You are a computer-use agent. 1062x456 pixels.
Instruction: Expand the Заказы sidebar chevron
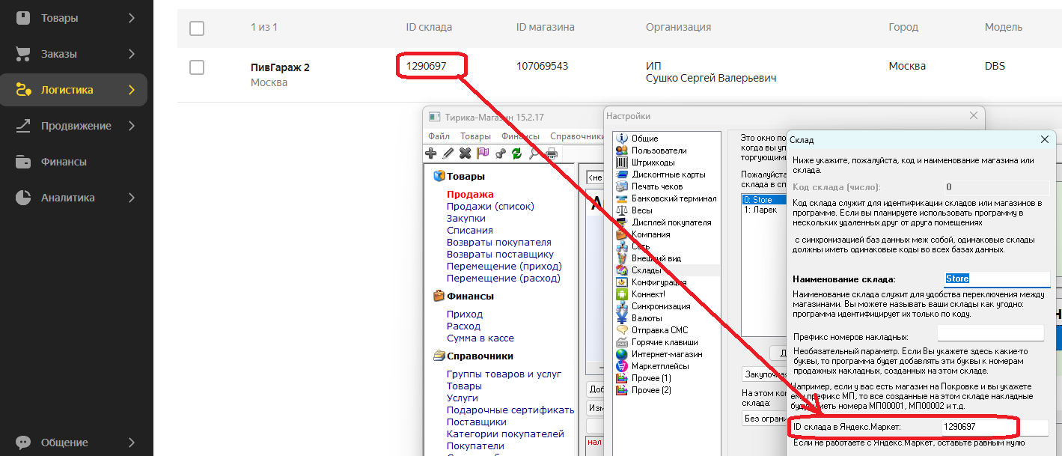132,54
